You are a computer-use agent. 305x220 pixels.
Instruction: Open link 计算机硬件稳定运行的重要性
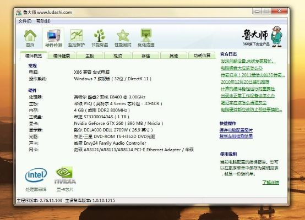click(248, 89)
